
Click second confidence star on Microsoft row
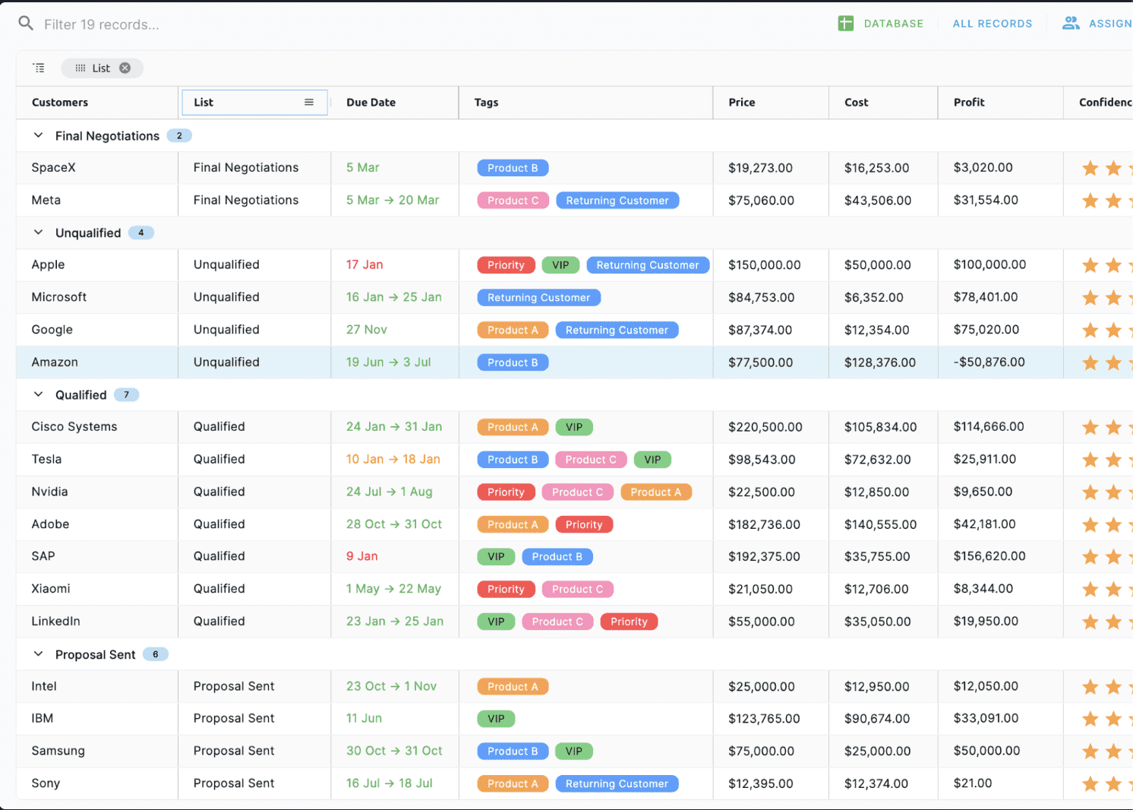pyautogui.click(x=1113, y=298)
